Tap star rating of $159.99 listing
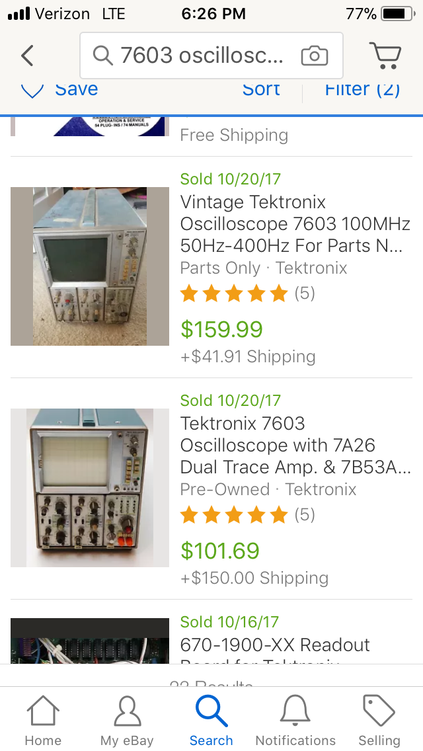This screenshot has width=423, height=751. click(234, 294)
